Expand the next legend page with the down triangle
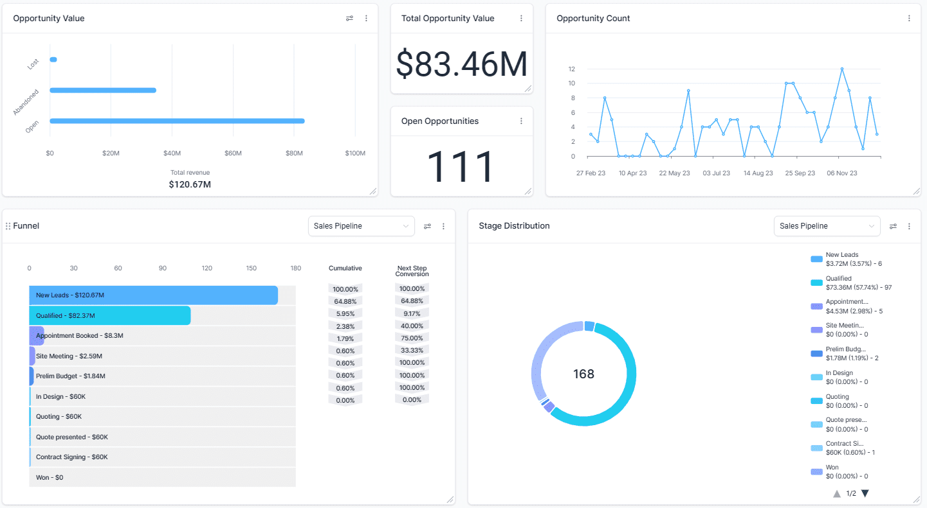The width and height of the screenshot is (927, 508). [x=865, y=493]
